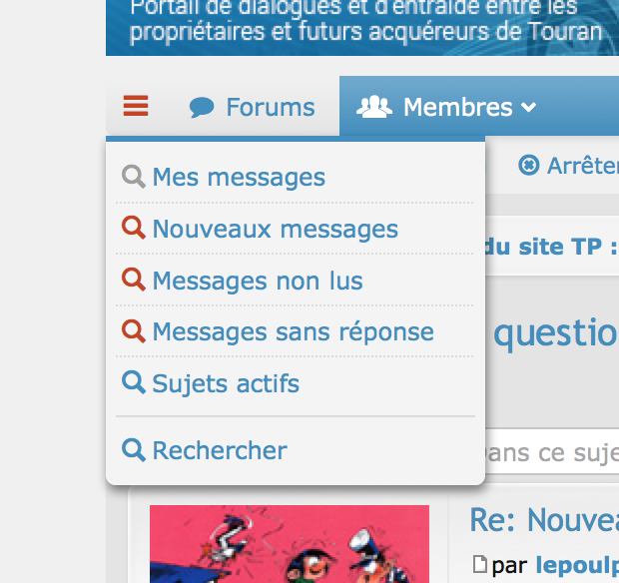Click the small post document icon
The image size is (619, 583).
(480, 565)
